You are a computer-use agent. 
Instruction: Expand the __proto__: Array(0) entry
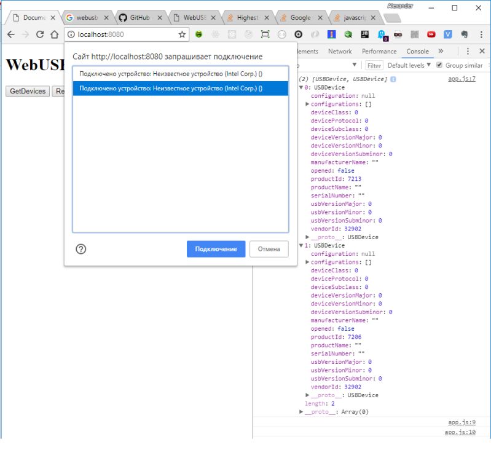click(301, 412)
